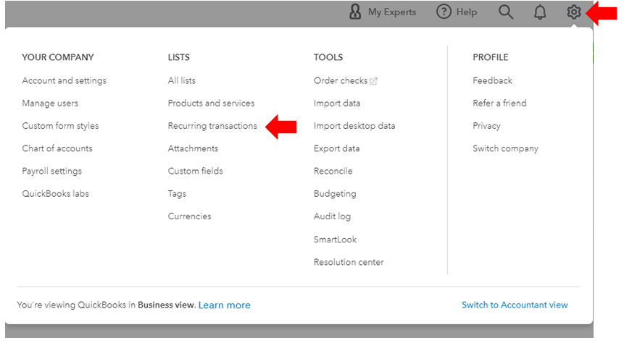624x351 pixels.
Task: Go to Manage users
Action: pos(50,103)
